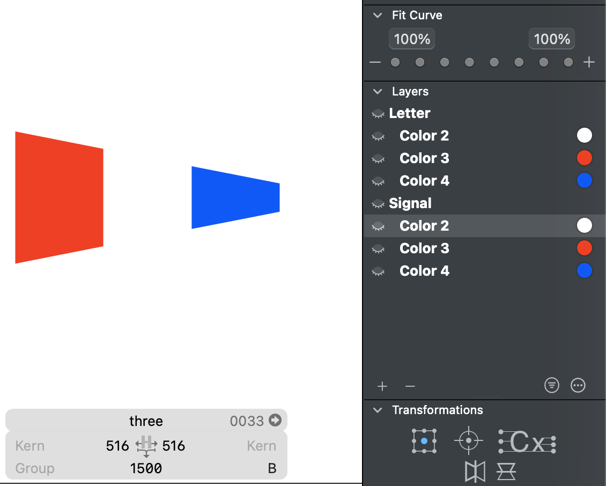
Task: Toggle visibility of Signal master layer
Action: click(378, 204)
